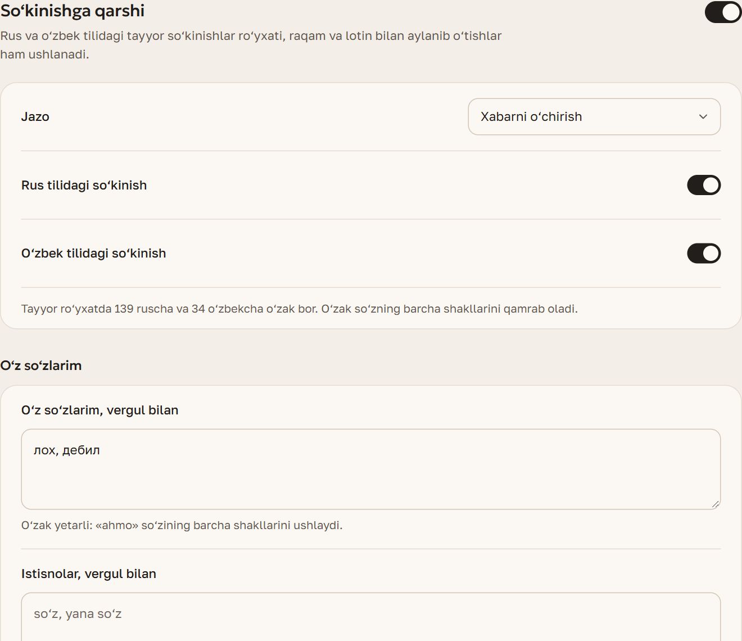
Task: Click the Jazo label
Action: (x=35, y=116)
